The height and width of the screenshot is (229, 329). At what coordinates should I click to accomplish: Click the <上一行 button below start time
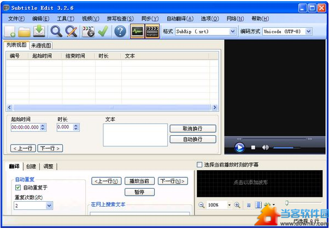(x=23, y=148)
